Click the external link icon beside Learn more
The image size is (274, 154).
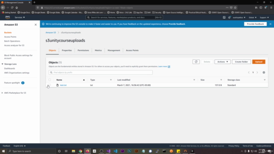(169, 67)
